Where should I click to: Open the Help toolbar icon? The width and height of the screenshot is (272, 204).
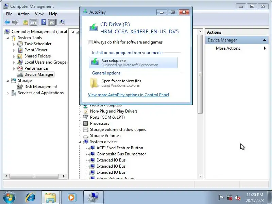[x=44, y=22]
